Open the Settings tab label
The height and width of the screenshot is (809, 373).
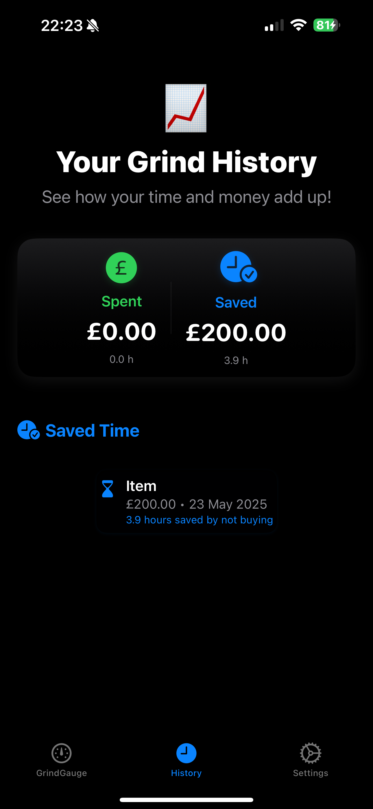(310, 773)
